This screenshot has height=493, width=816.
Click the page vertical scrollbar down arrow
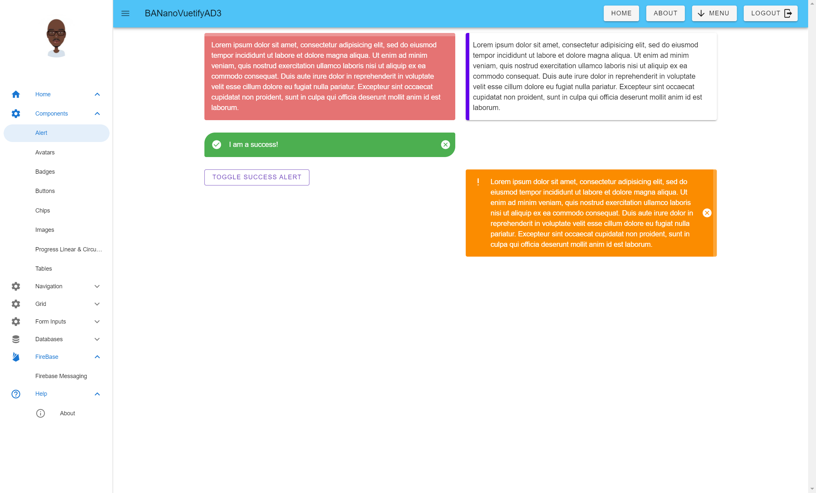[x=812, y=489]
